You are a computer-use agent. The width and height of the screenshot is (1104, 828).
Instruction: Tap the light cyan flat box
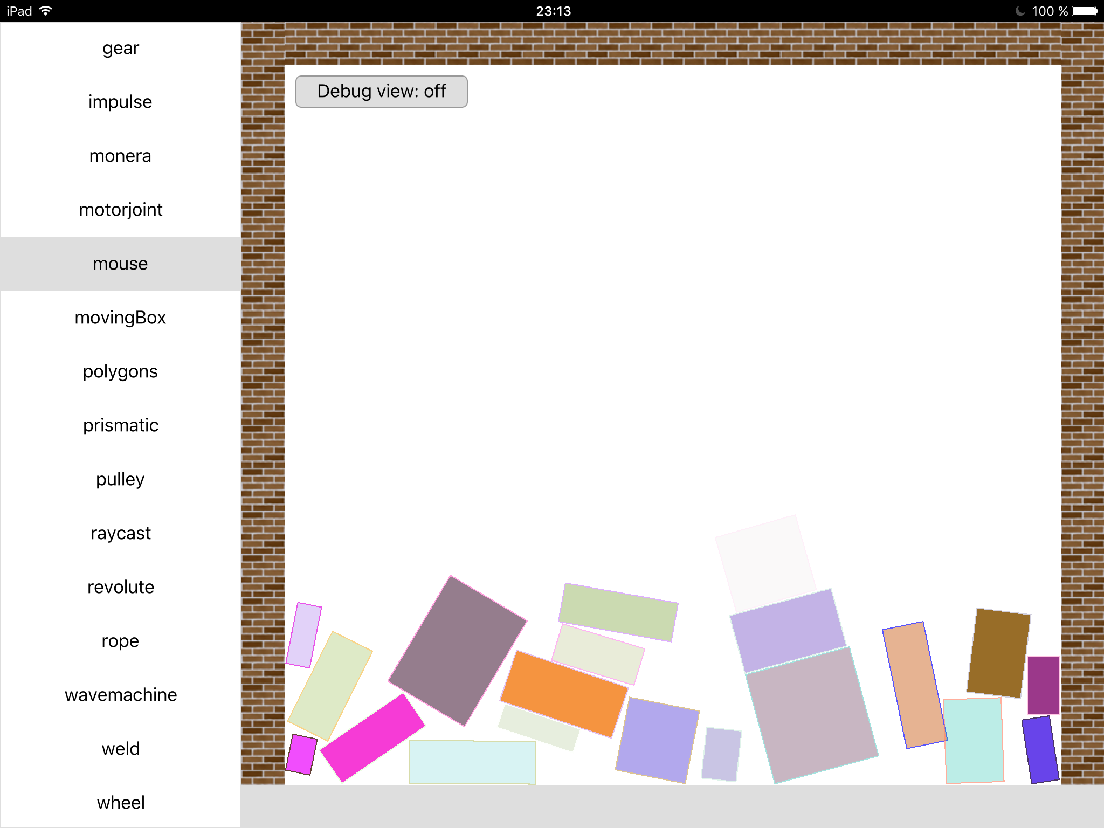pyautogui.click(x=472, y=762)
